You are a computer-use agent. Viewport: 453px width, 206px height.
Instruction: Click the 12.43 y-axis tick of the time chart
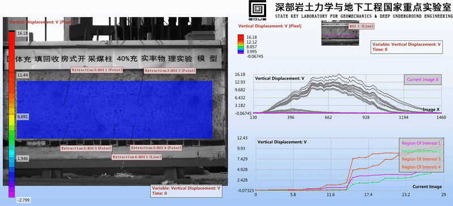coord(242,138)
